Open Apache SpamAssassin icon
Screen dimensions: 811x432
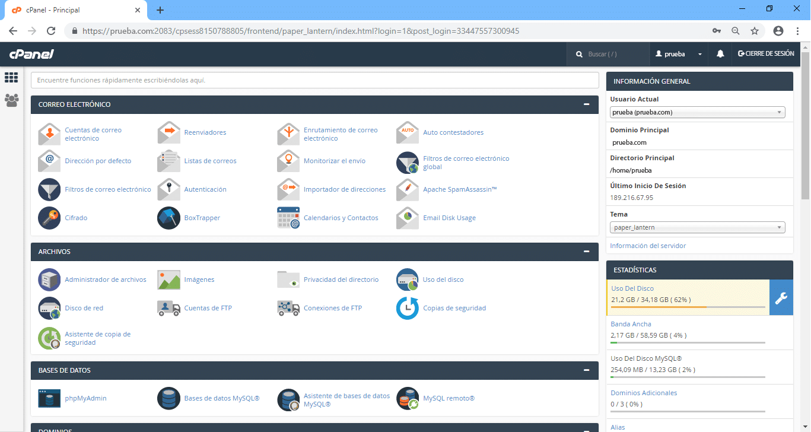tap(408, 189)
